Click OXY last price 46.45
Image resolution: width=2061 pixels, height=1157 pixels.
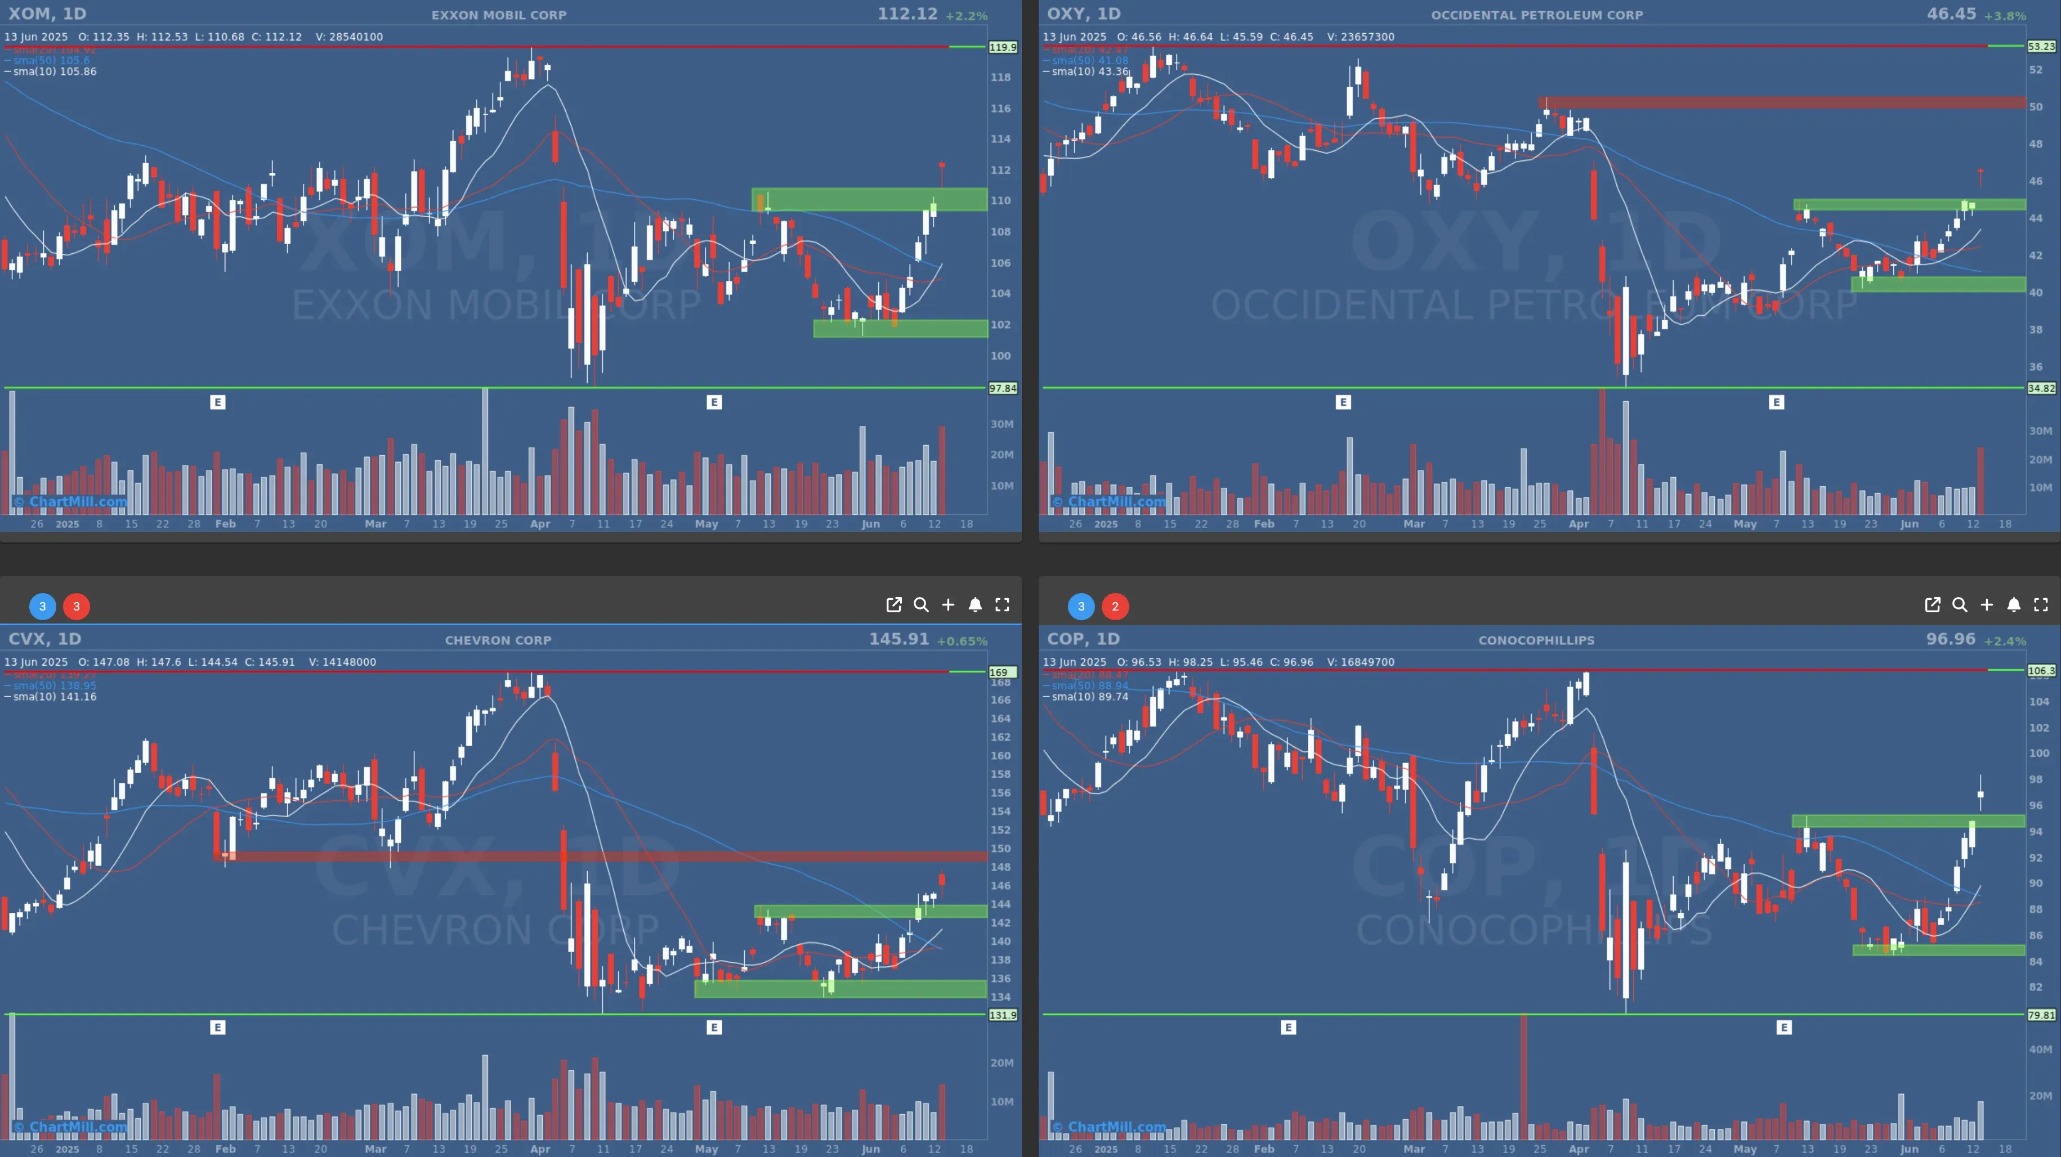pyautogui.click(x=1951, y=14)
